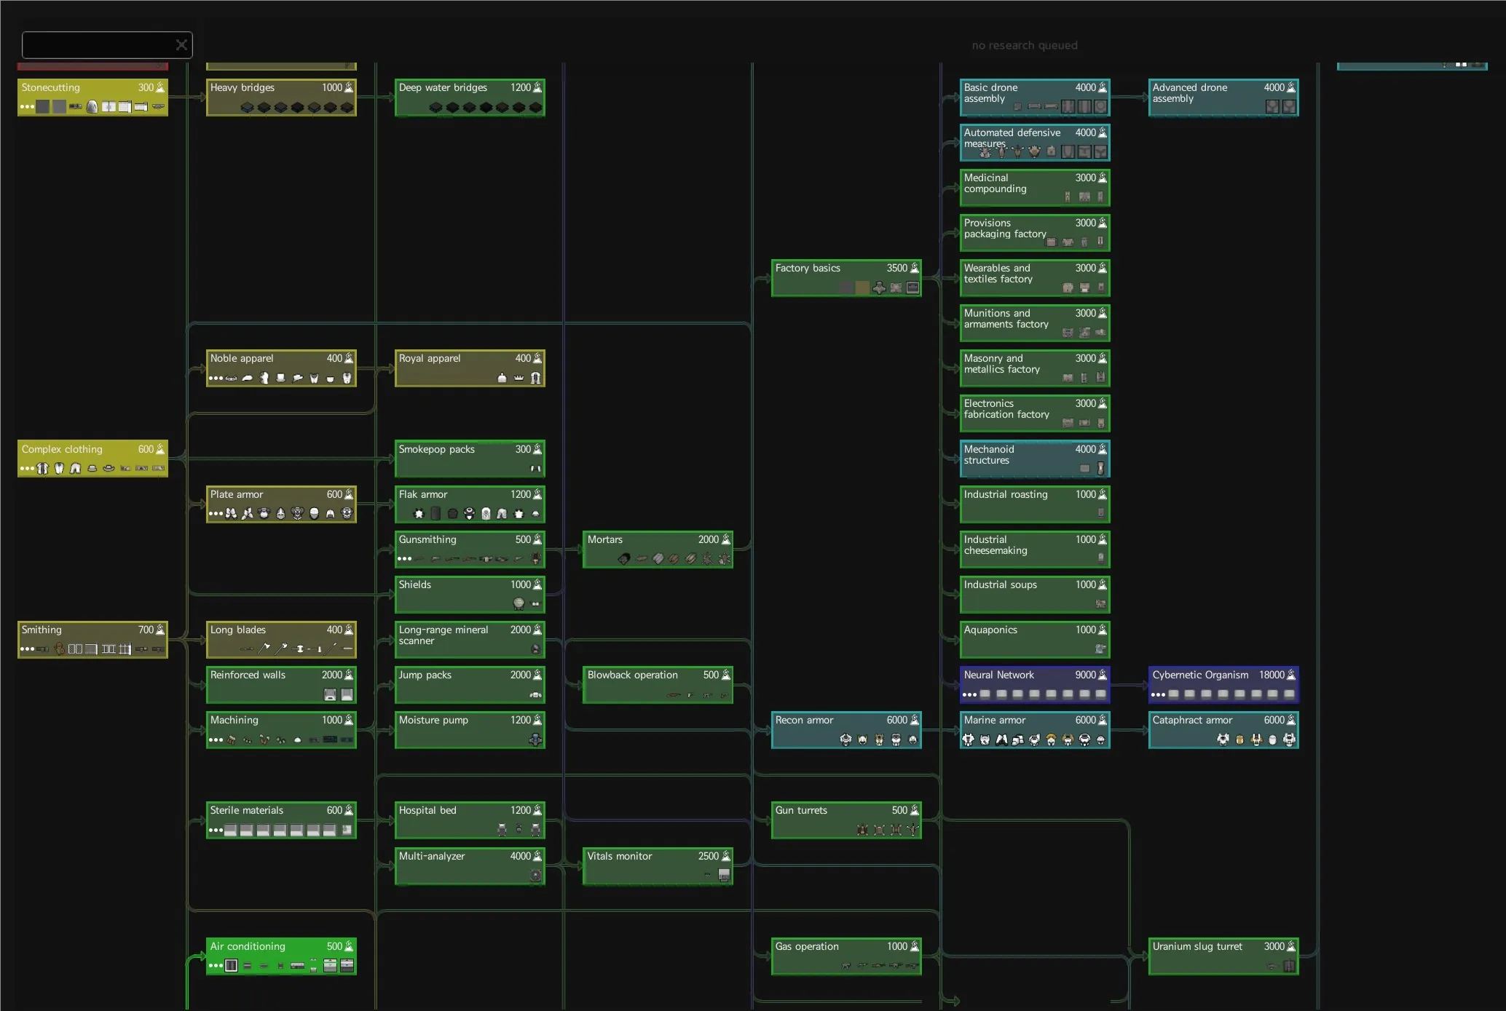1506x1011 pixels.
Task: Queue the Mechanoid structures research
Action: point(1020,459)
